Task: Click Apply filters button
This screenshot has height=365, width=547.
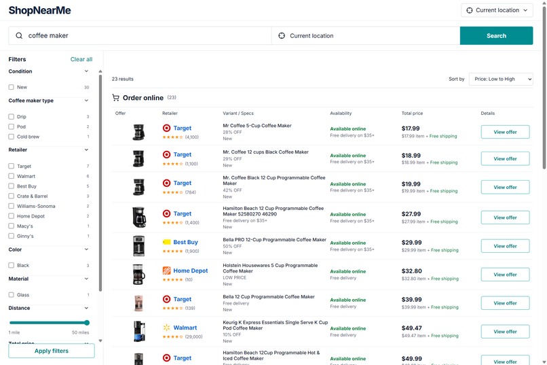Action: point(52,351)
